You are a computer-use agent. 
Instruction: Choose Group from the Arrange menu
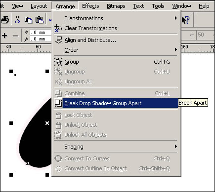[x=116, y=62]
